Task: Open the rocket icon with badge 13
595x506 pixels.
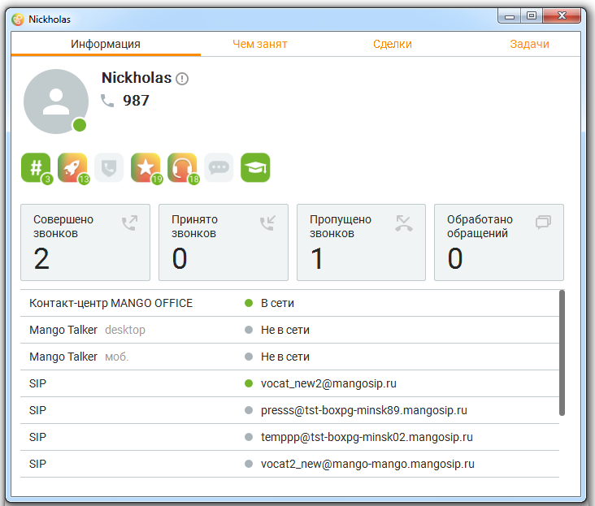Action: [73, 167]
